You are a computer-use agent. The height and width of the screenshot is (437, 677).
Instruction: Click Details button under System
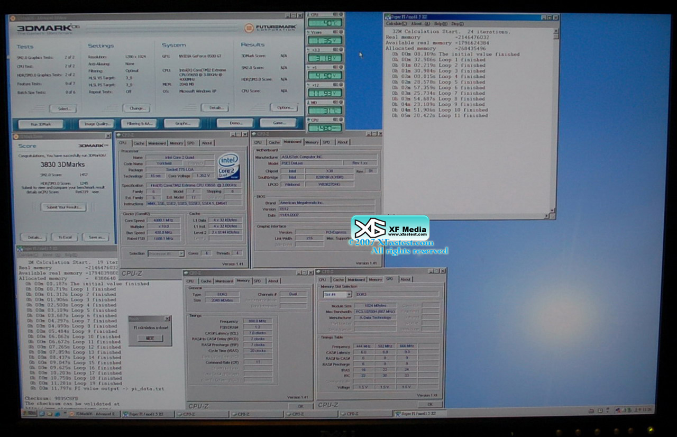pos(215,107)
